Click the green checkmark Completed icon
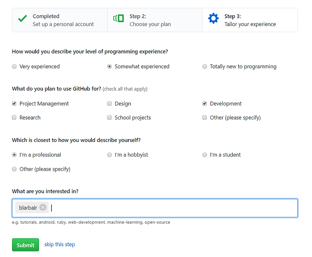The image size is (312, 257). click(23, 19)
